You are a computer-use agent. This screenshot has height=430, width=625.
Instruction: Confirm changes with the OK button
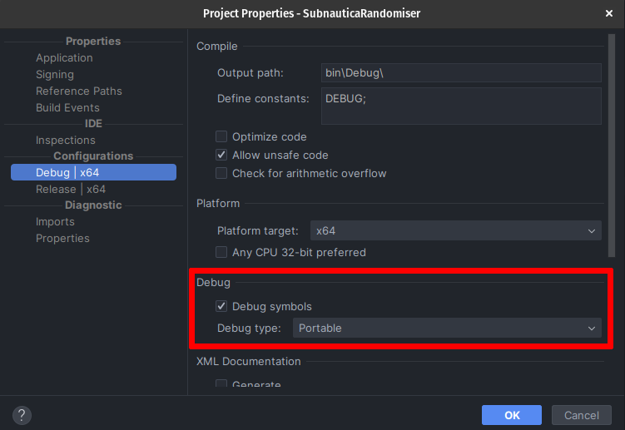[511, 415]
